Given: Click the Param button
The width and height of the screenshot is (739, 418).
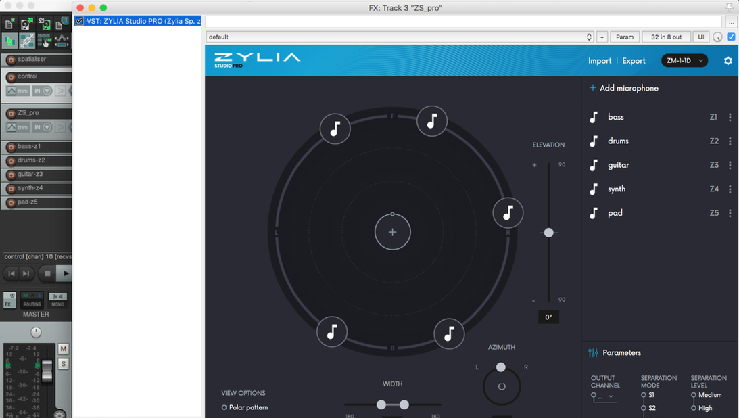Looking at the screenshot, I should pyautogui.click(x=625, y=37).
